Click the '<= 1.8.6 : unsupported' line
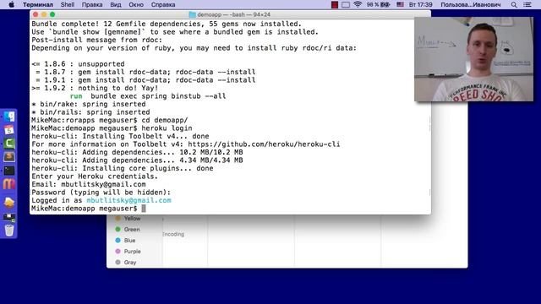The width and height of the screenshot is (541, 304). pos(78,64)
